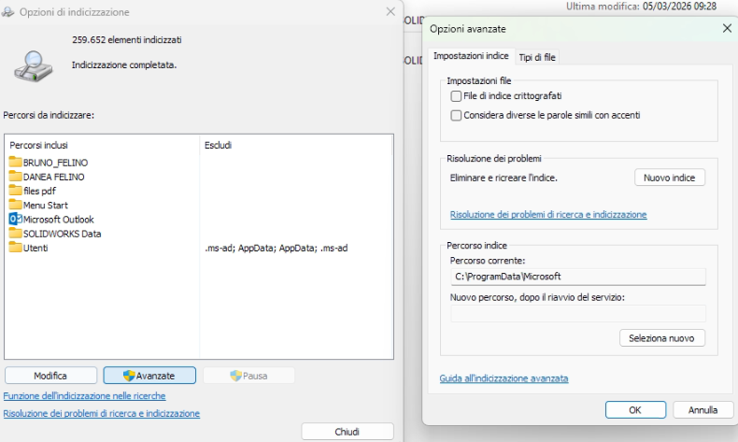
Task: Click the Modifica button
Action: click(50, 376)
